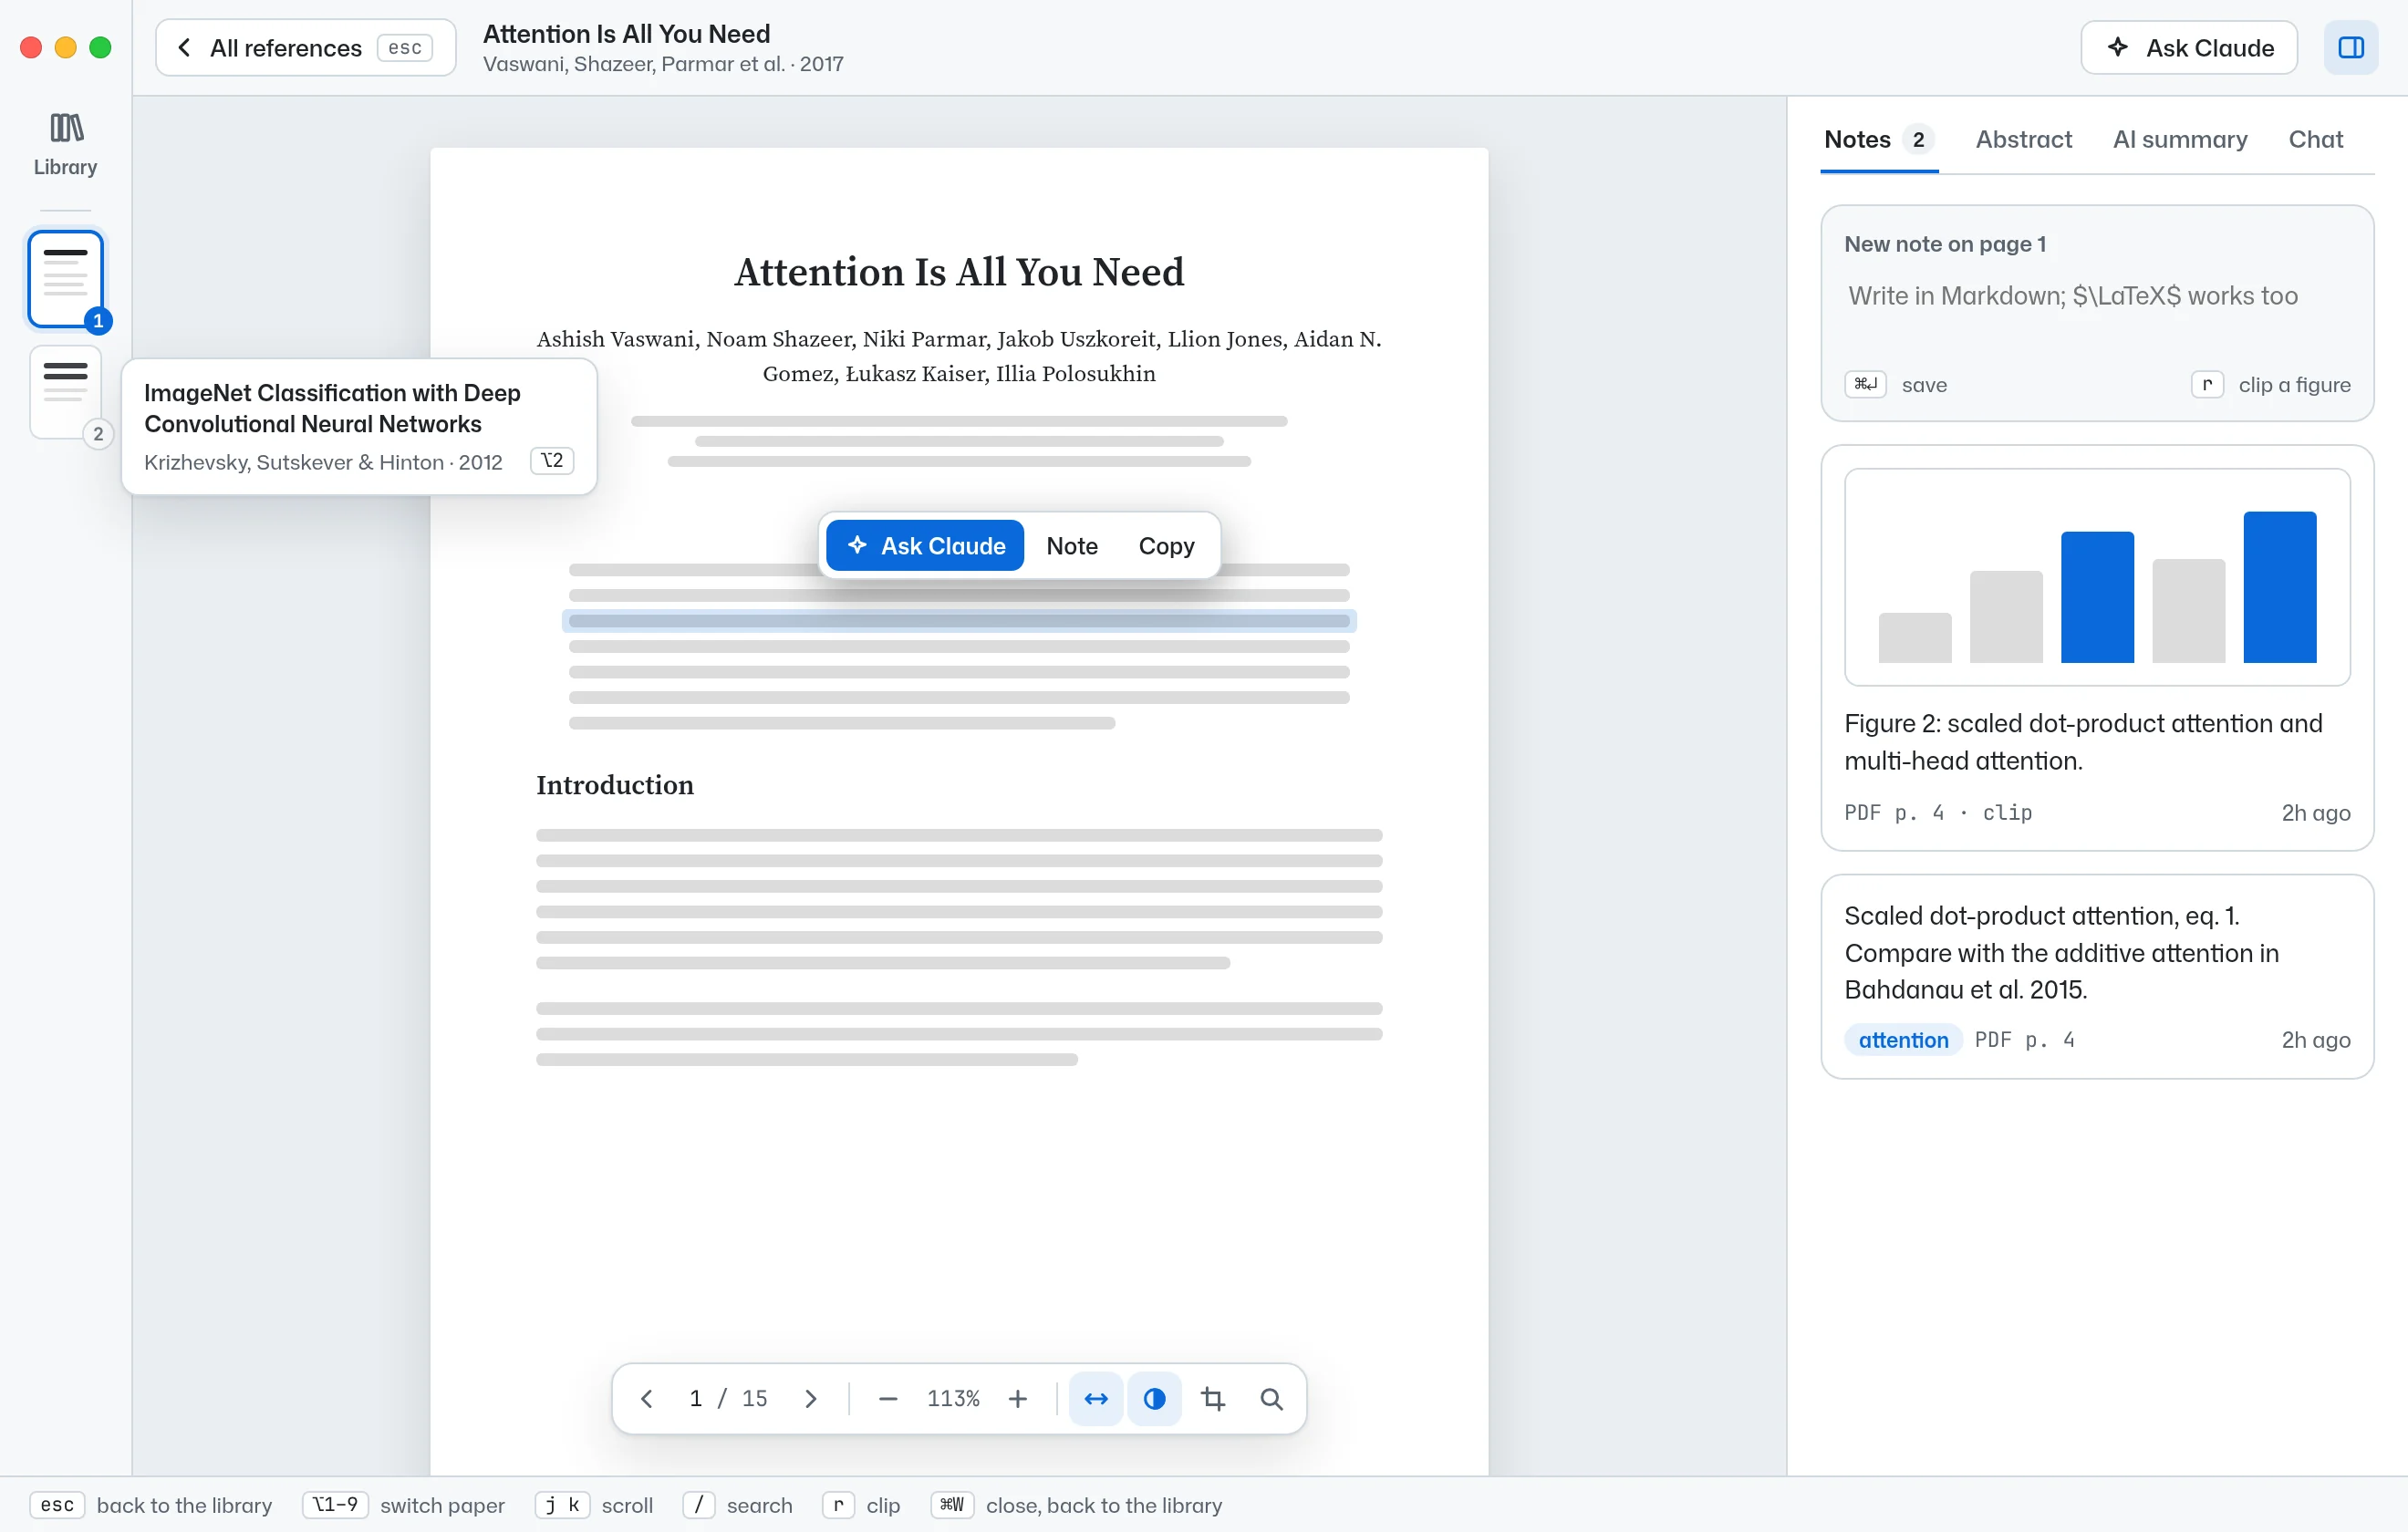Click the current page number field
The width and height of the screenshot is (2408, 1532).
pyautogui.click(x=695, y=1399)
